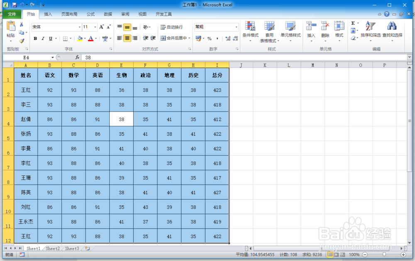The width and height of the screenshot is (415, 261).
Task: Click the text orientation icon
Action: click(146, 27)
